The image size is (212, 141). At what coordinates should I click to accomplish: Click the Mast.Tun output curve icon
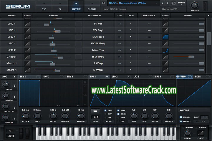[x=165, y=50]
